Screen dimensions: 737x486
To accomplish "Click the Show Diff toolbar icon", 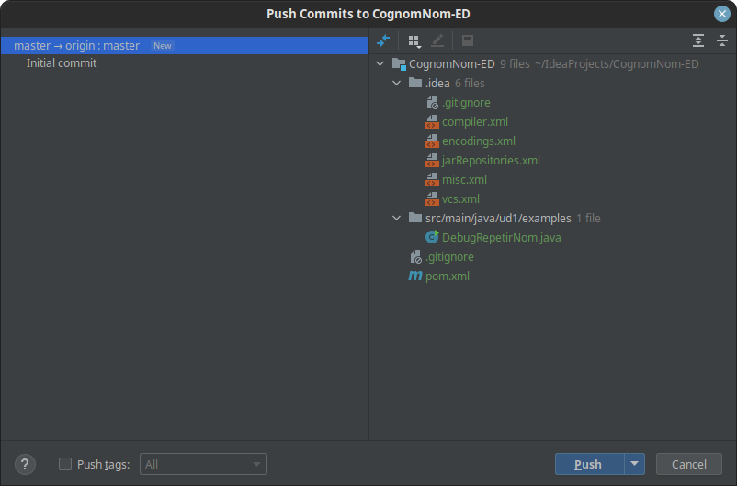I will (x=383, y=41).
